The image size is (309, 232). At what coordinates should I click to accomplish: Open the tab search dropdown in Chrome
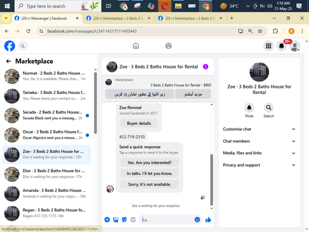[6, 18]
